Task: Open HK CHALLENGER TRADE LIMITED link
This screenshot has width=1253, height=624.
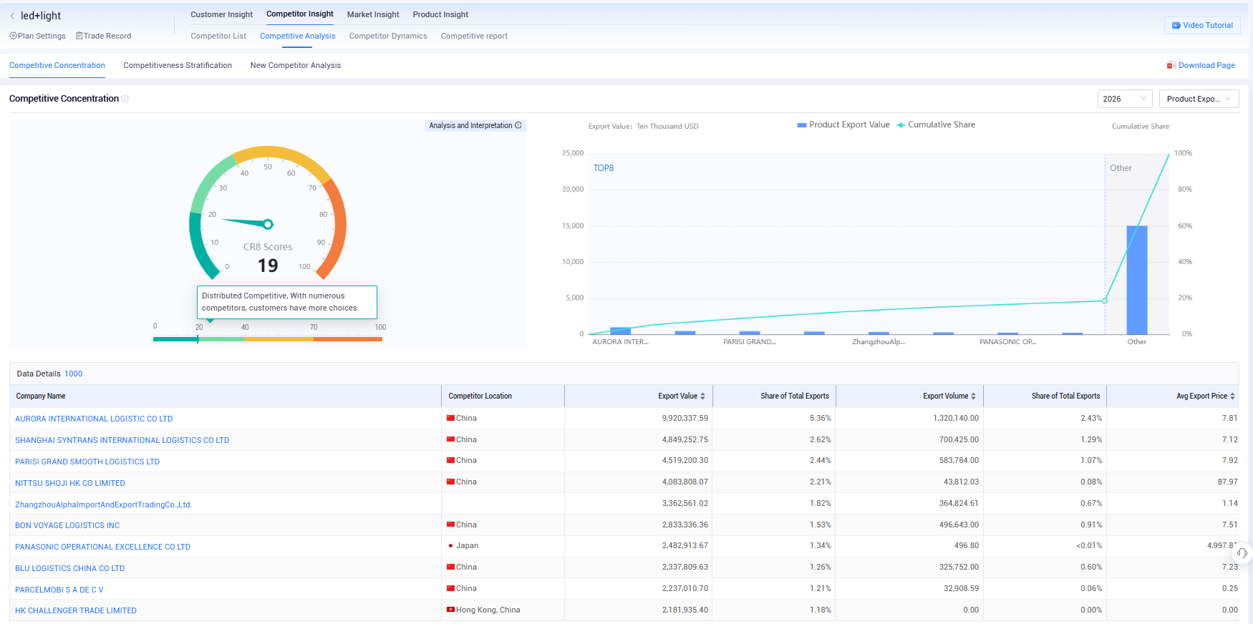Action: [76, 610]
